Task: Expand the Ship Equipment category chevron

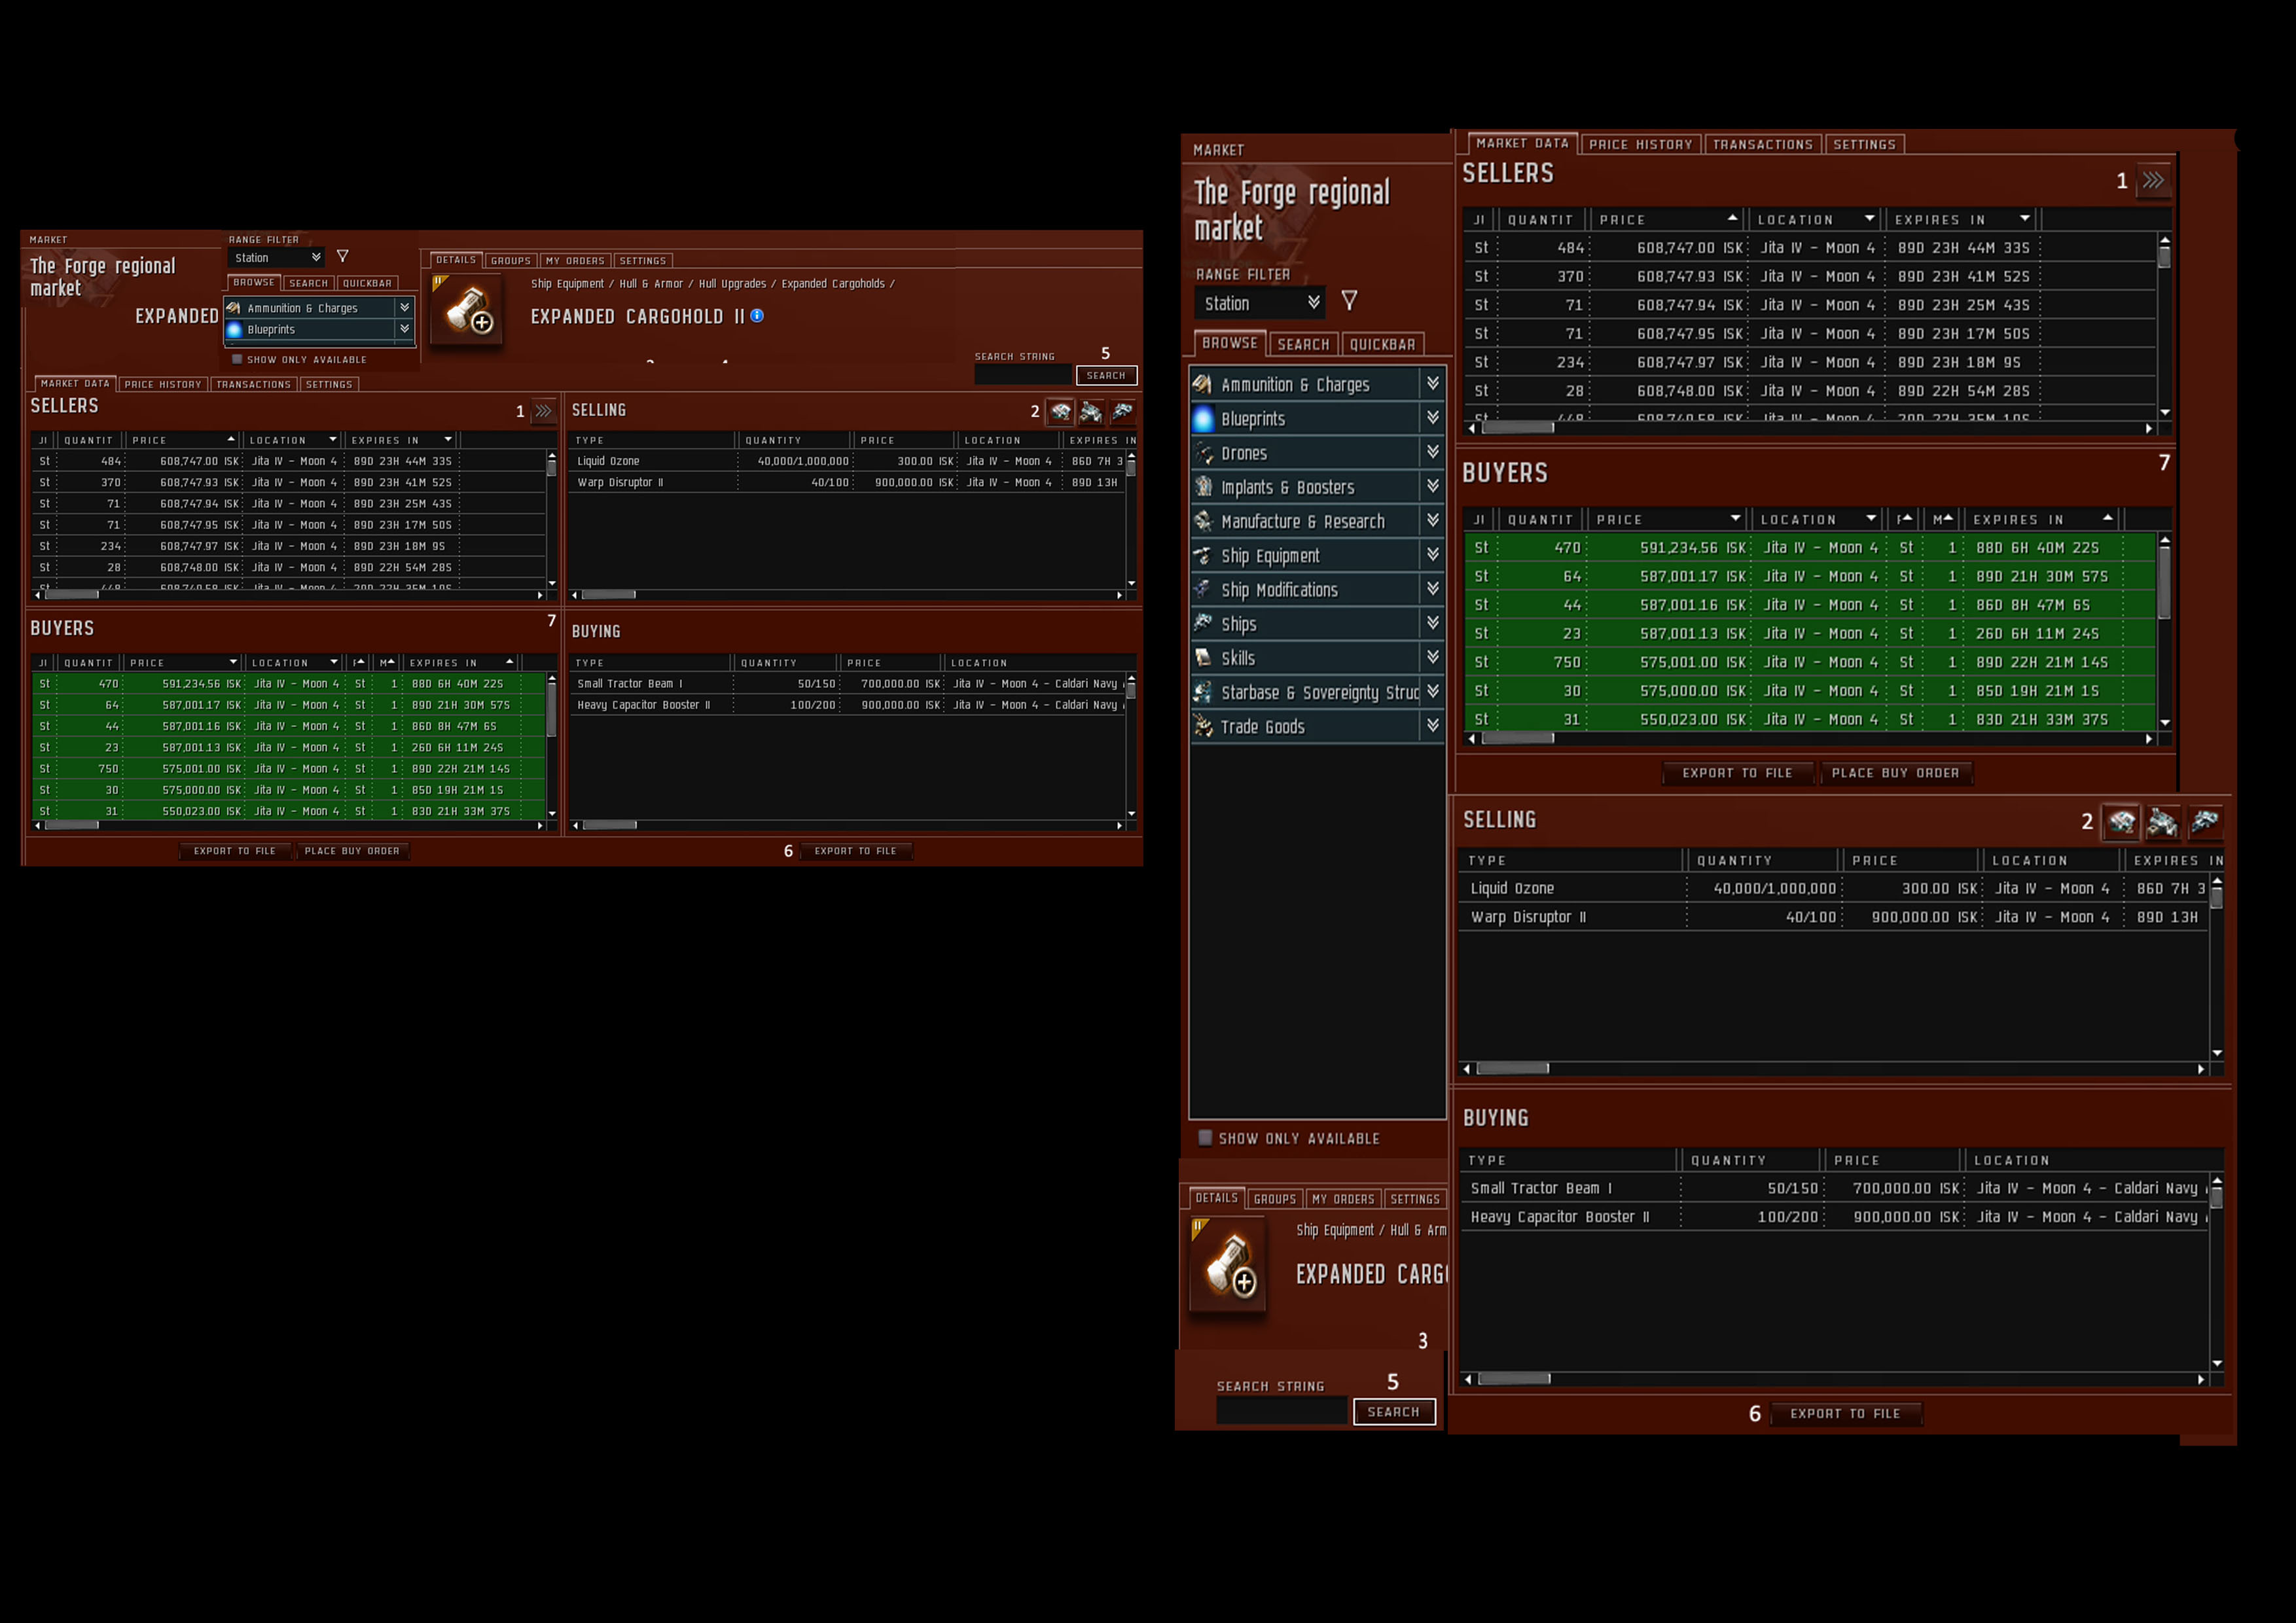Action: [1433, 555]
